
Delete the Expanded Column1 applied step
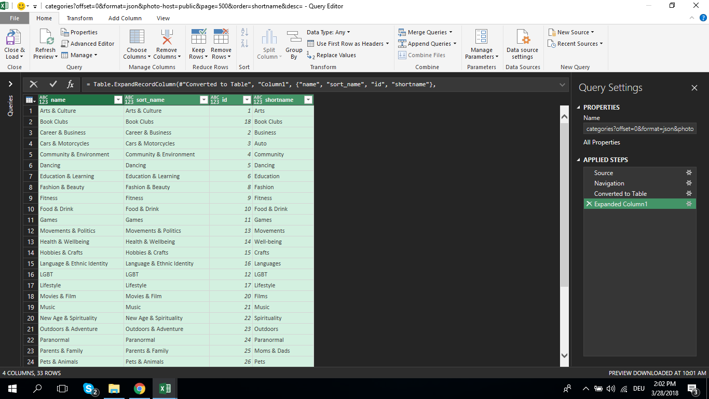[589, 204]
